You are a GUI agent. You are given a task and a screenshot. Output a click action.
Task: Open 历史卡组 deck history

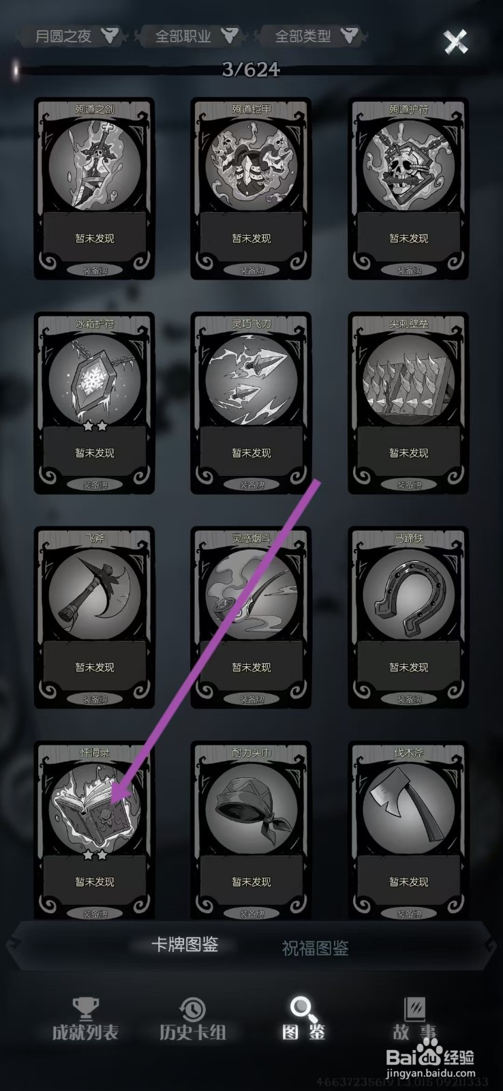(x=193, y=1019)
